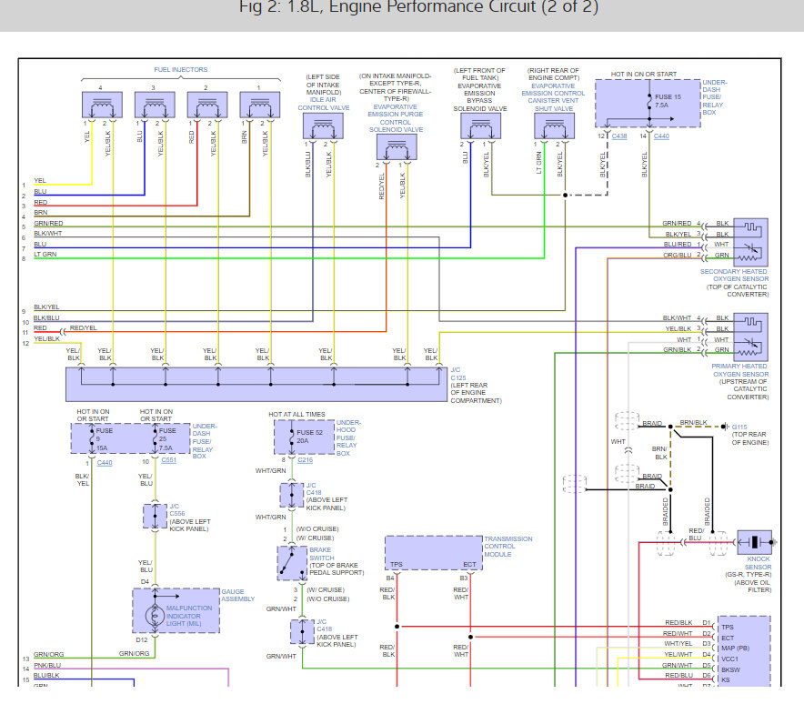This screenshot has height=704, width=804.
Task: Click the FUEL INJECTORS label
Action: [180, 69]
